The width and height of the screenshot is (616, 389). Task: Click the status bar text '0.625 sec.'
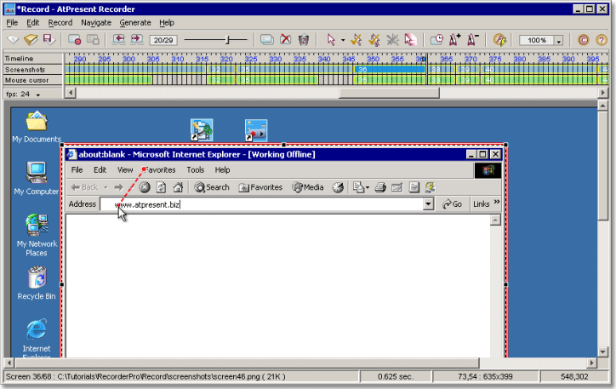tap(396, 376)
